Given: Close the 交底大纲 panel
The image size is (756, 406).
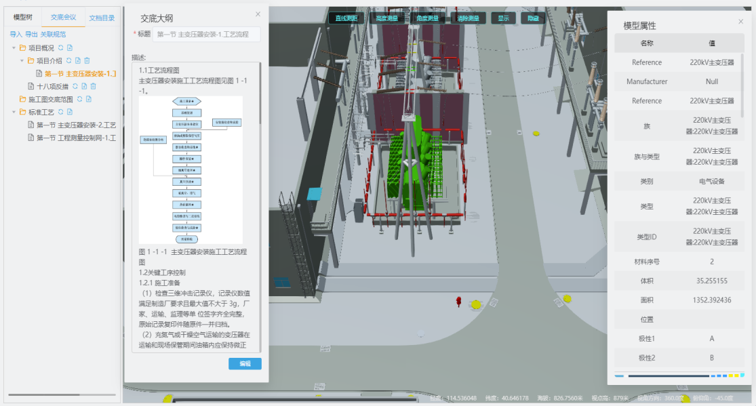Looking at the screenshot, I should [258, 14].
